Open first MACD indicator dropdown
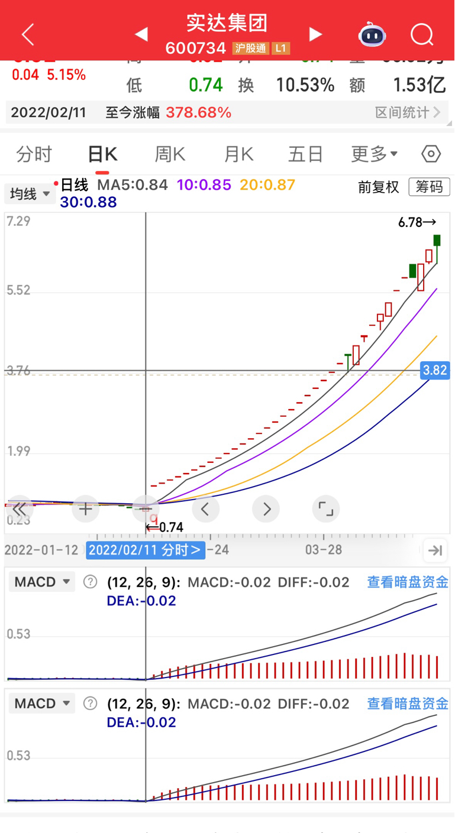 point(41,582)
